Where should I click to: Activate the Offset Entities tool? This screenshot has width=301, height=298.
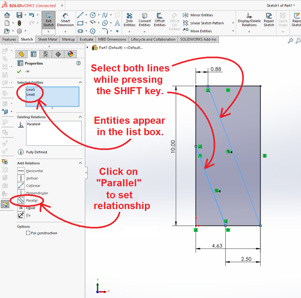160,19
